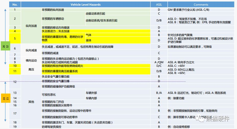Screen dimensions: 237x129
Task: Click hazard "非预期的激活车门、车窗、天窗关闭功能"
Action: [x=77, y=123]
